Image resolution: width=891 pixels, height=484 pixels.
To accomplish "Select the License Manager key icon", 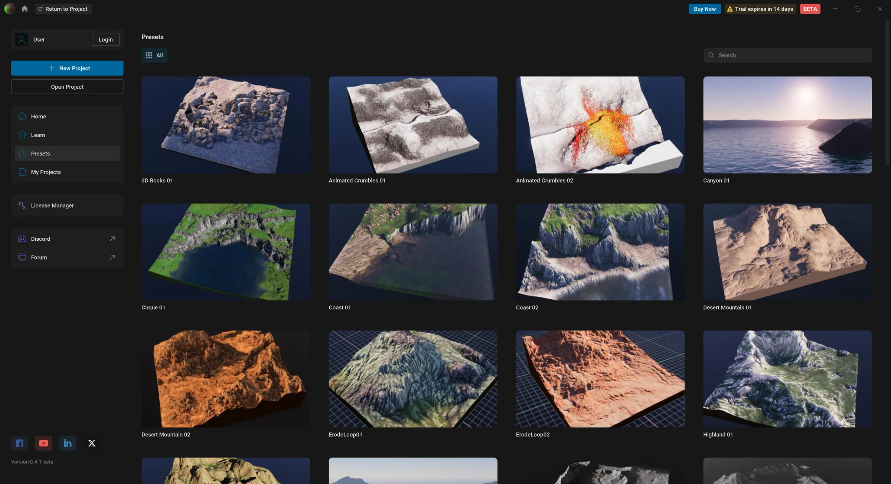I will (x=22, y=205).
